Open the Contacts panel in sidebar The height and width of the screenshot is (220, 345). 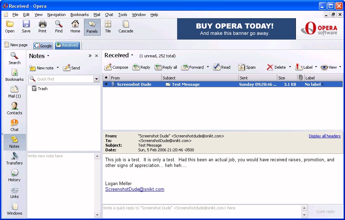(x=14, y=108)
